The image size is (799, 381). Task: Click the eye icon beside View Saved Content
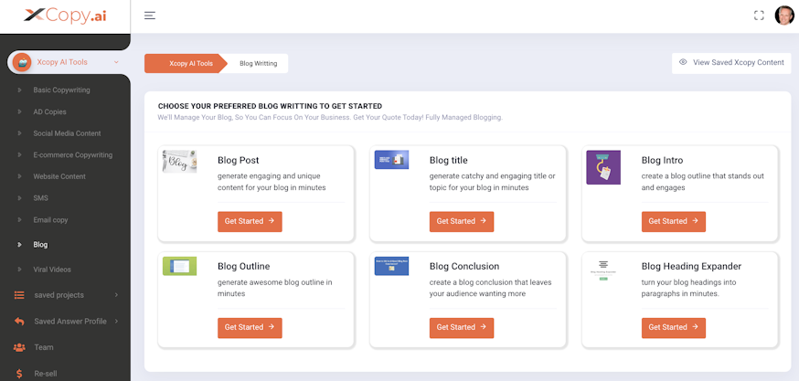[x=683, y=62]
